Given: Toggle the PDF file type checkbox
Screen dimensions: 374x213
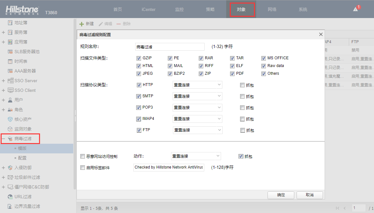Looking at the screenshot, I should click(x=232, y=73).
